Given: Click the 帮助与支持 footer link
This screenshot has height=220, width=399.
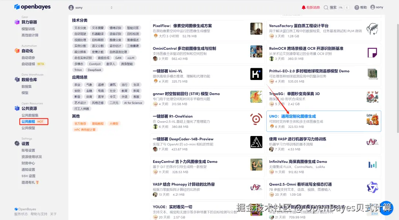Looking at the screenshot, I should (39, 214).
